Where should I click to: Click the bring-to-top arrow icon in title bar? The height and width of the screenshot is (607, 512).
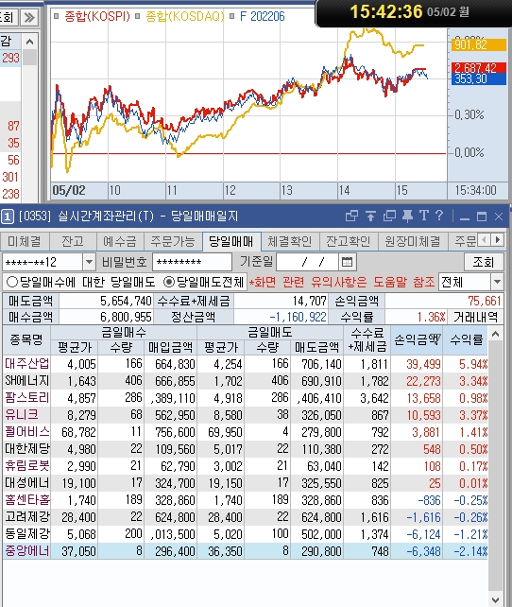click(370, 216)
